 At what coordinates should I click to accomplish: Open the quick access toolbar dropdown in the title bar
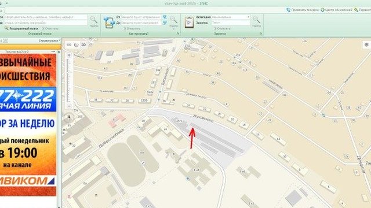click(6, 3)
